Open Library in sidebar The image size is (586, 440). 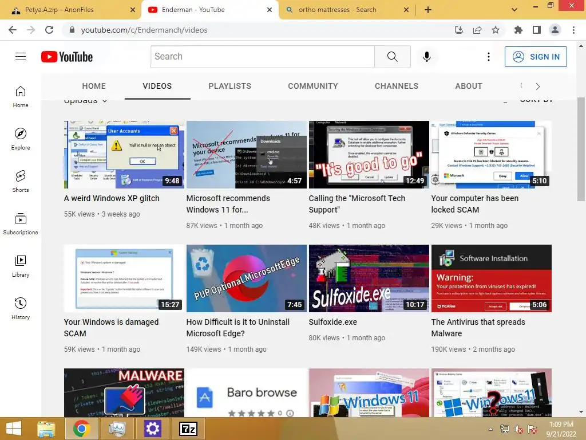tap(21, 266)
